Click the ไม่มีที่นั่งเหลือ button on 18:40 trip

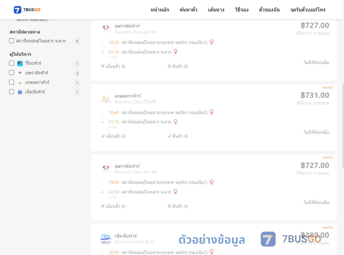(x=316, y=132)
